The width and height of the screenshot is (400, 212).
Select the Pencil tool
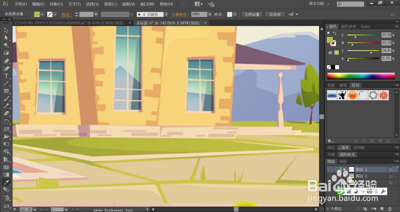(6, 106)
